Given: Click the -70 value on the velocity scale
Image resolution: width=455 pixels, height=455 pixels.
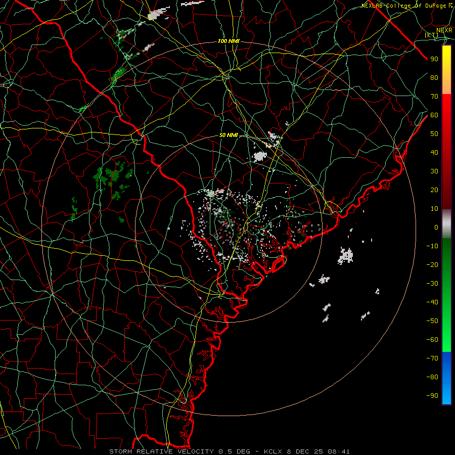Looking at the screenshot, I should 432,358.
